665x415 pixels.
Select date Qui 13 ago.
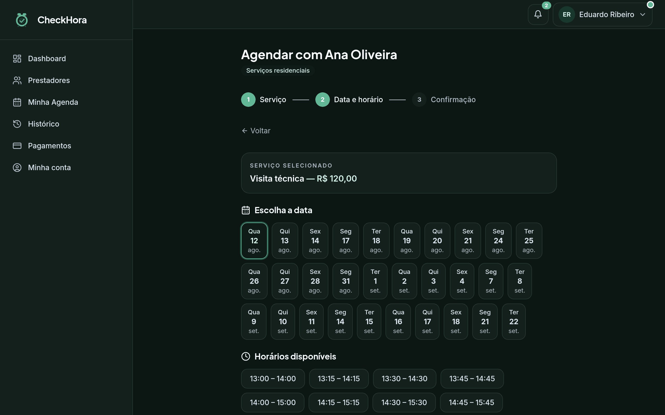click(285, 241)
